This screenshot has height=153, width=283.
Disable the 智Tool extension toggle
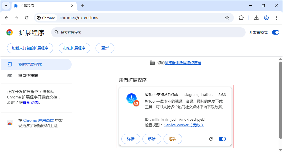[x=222, y=139]
